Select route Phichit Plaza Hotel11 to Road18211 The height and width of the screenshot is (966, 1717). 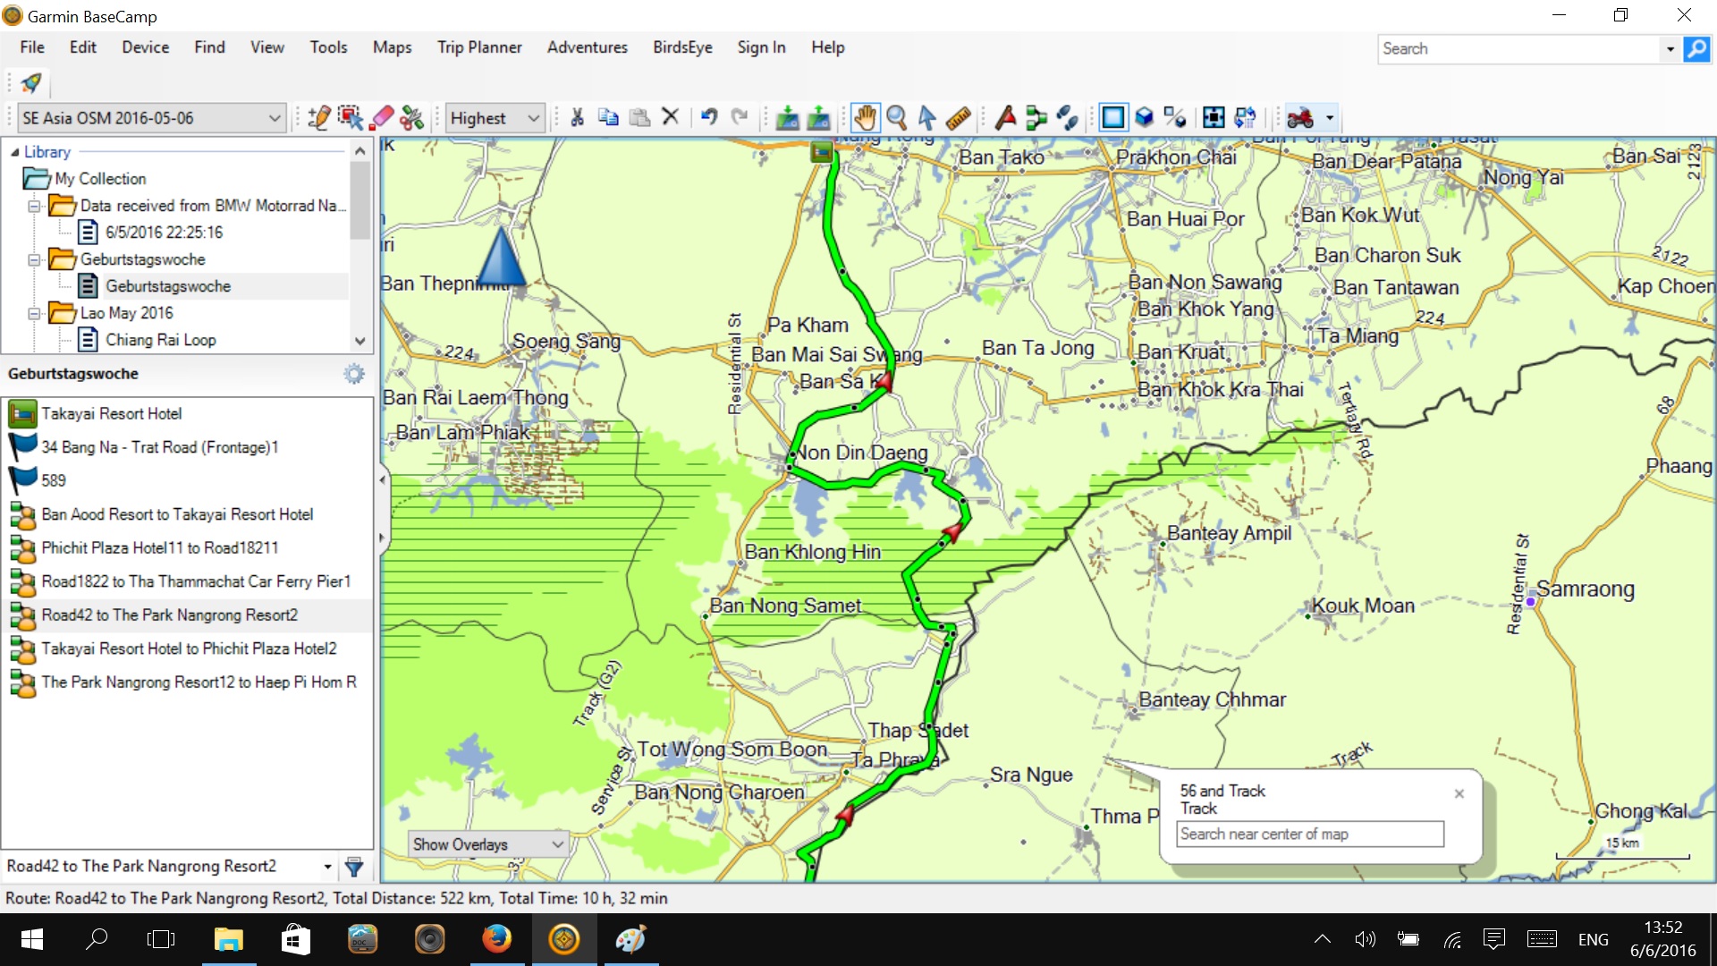pos(188,547)
